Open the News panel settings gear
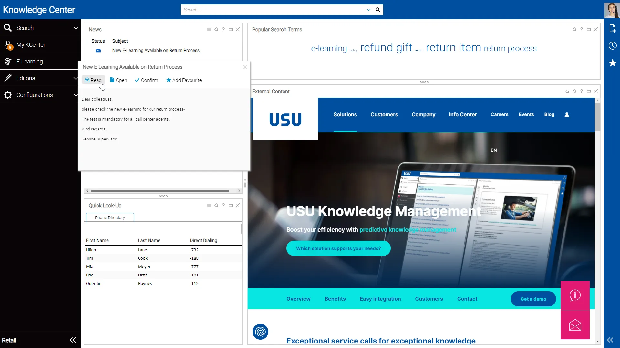The height and width of the screenshot is (348, 620). [x=216, y=29]
